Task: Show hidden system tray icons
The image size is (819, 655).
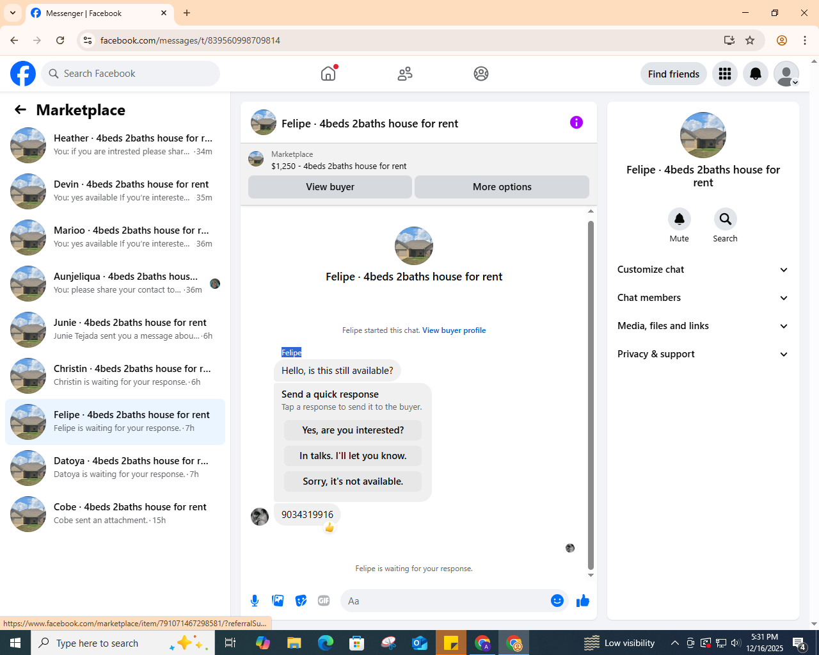Action: pos(674,643)
